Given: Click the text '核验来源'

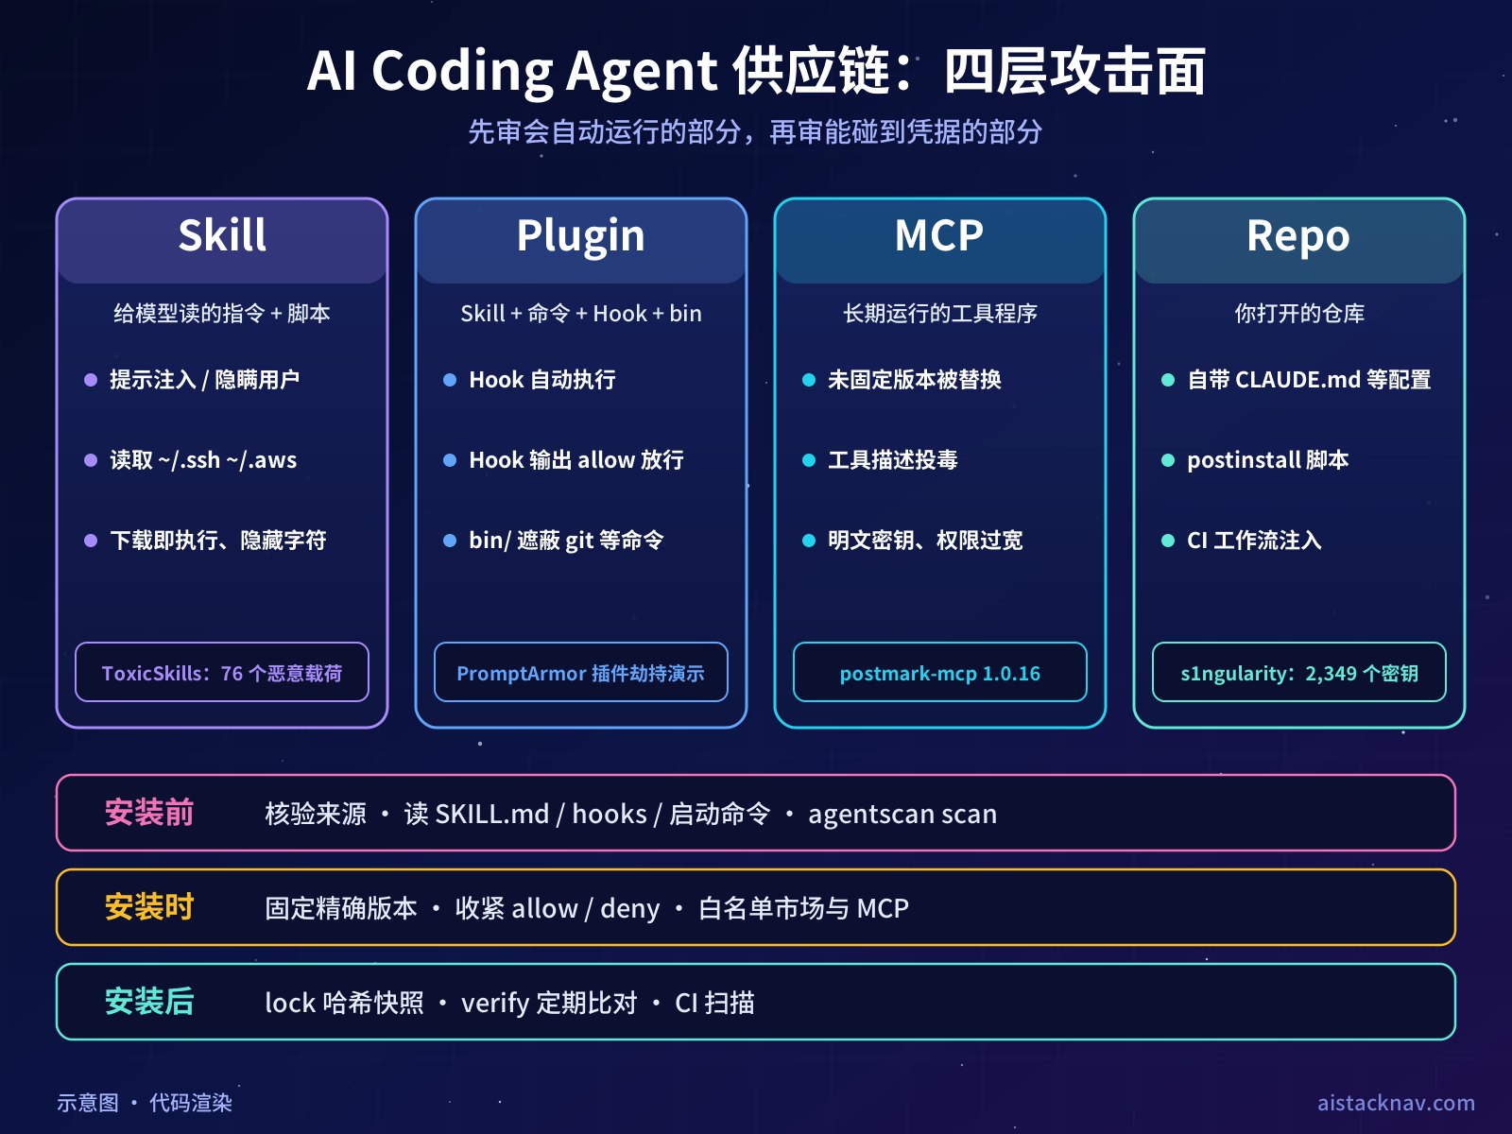Looking at the screenshot, I should [316, 815].
